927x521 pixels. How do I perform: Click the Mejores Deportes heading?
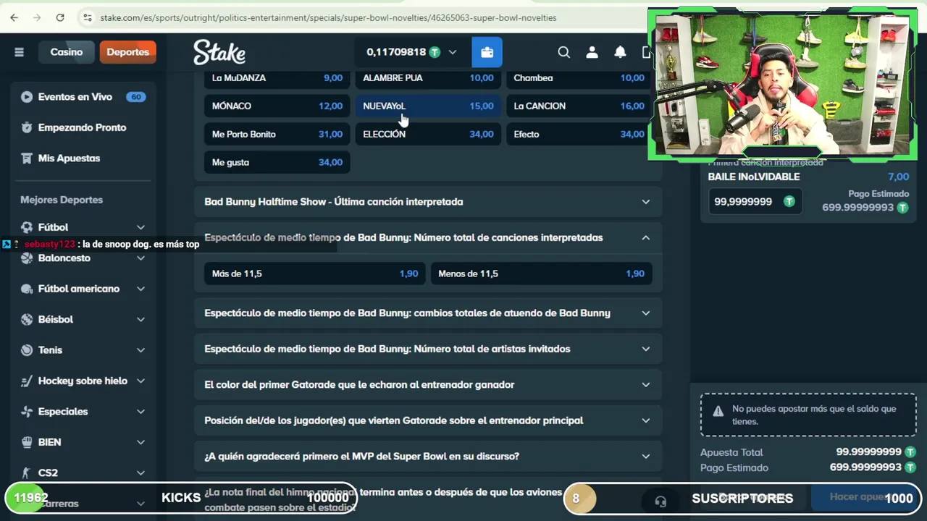(62, 200)
